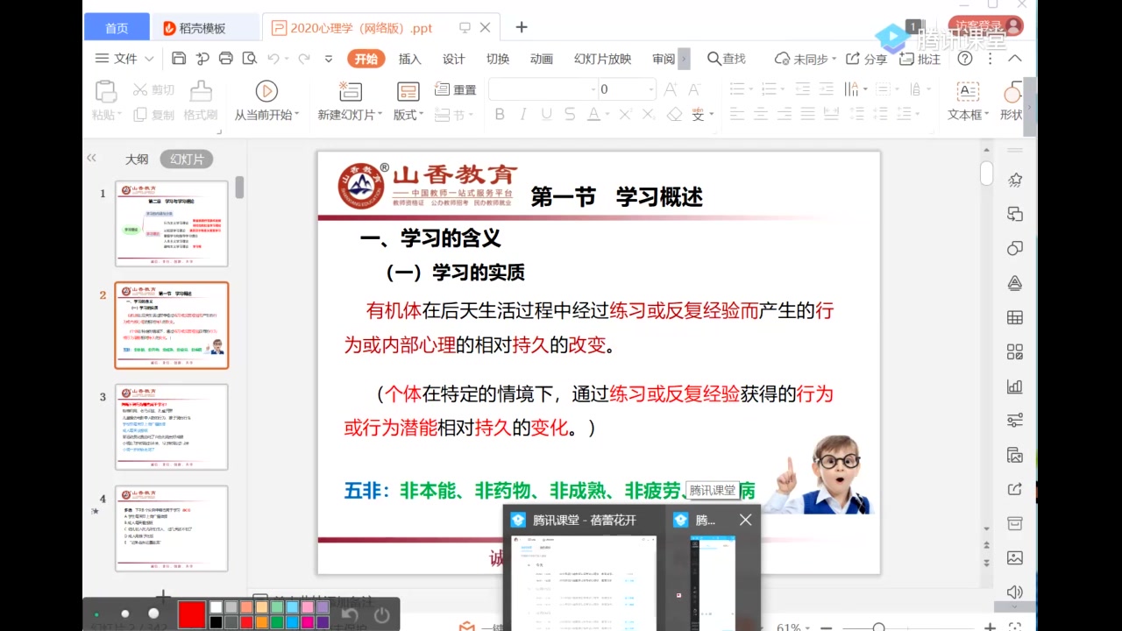Click the Find (查找) search button
The height and width of the screenshot is (631, 1122).
(727, 59)
